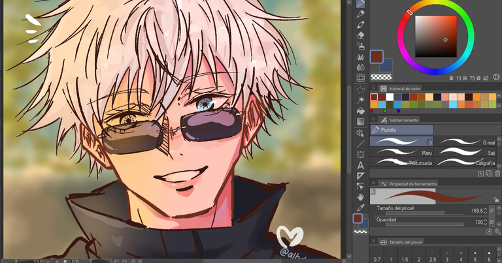Pick white swatch in color history
This screenshot has height=263, width=502.
pos(390,97)
